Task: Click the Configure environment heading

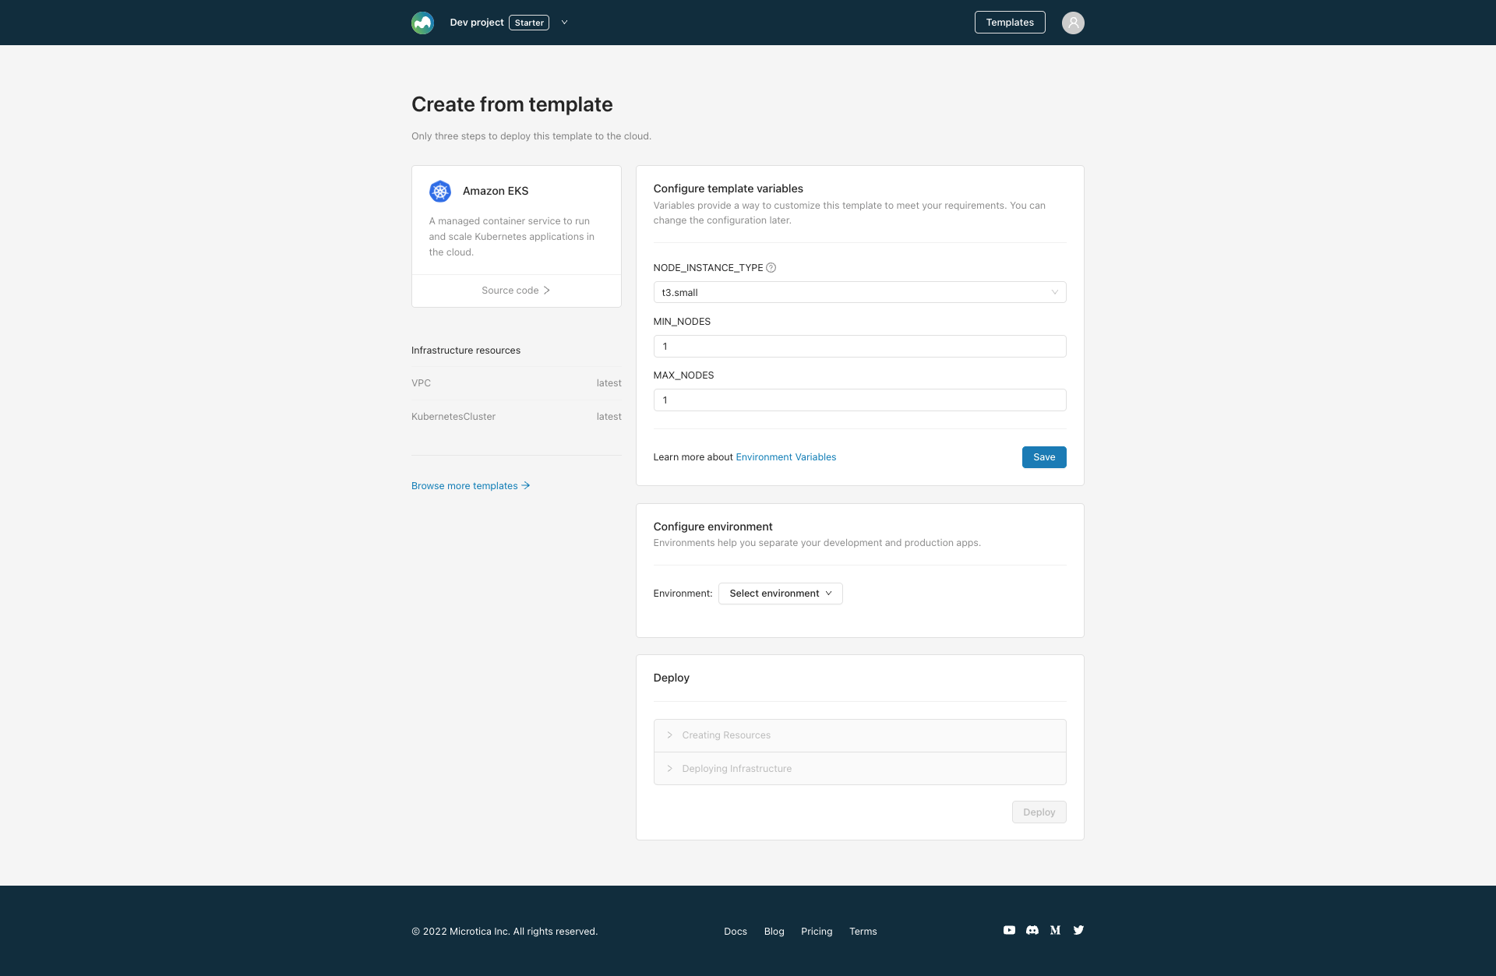Action: (x=712, y=527)
